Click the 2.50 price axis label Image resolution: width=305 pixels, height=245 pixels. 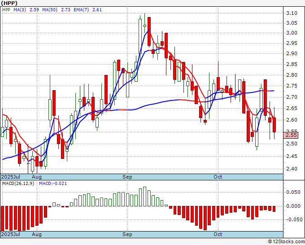[x=292, y=144]
